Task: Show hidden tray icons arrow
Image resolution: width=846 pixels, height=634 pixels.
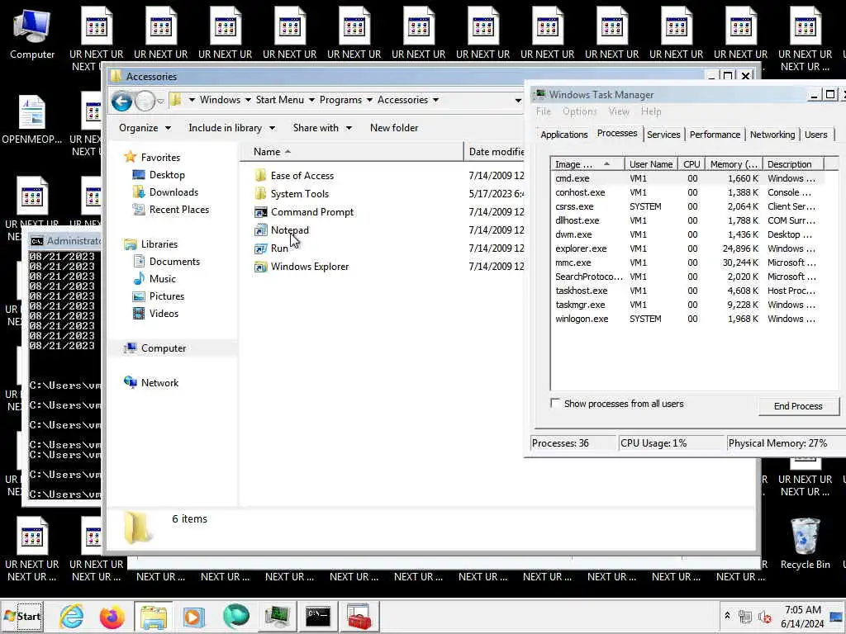Action: click(727, 616)
